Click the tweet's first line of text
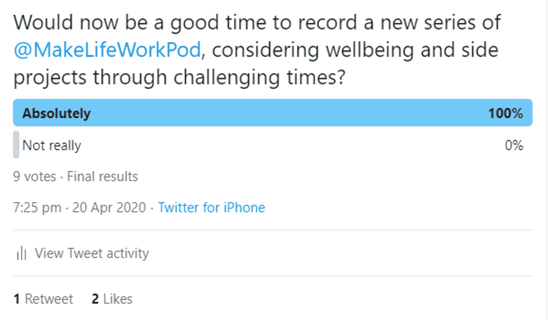548x320 pixels. tap(257, 23)
